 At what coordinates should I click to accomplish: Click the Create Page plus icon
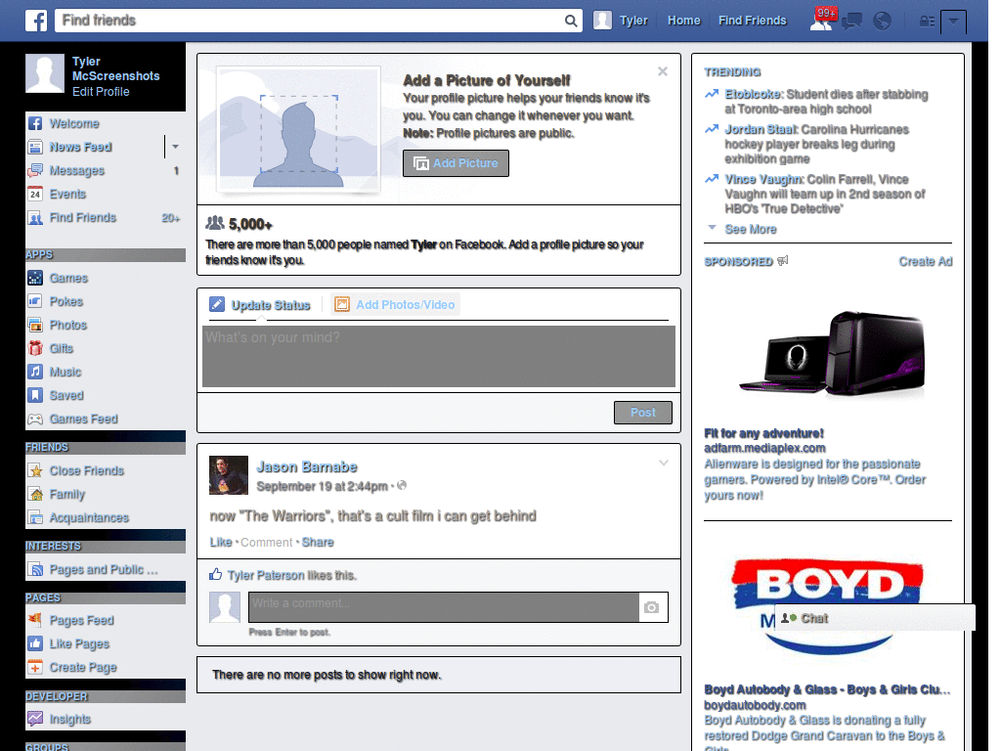pyautogui.click(x=35, y=667)
